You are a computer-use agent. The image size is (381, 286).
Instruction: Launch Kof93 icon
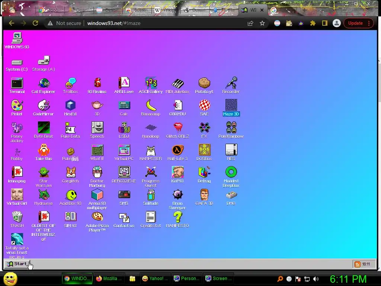click(177, 175)
